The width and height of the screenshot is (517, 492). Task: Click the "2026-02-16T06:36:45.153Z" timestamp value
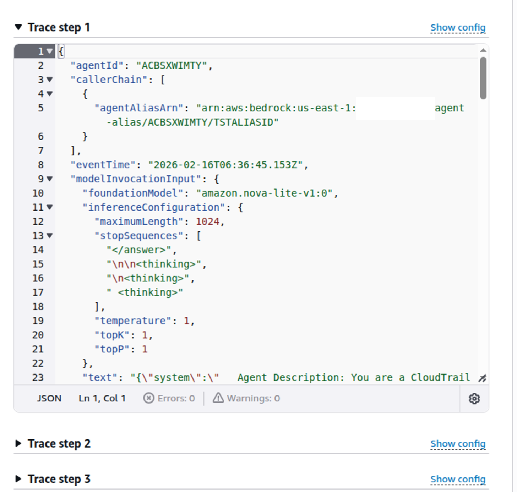(225, 165)
